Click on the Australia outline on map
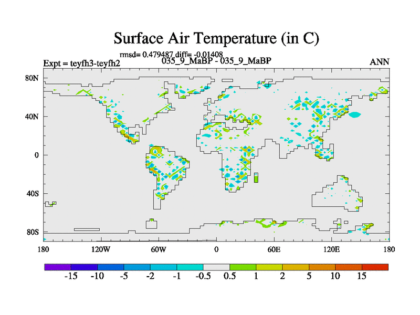This screenshot has width=420, height=315. 336,195
